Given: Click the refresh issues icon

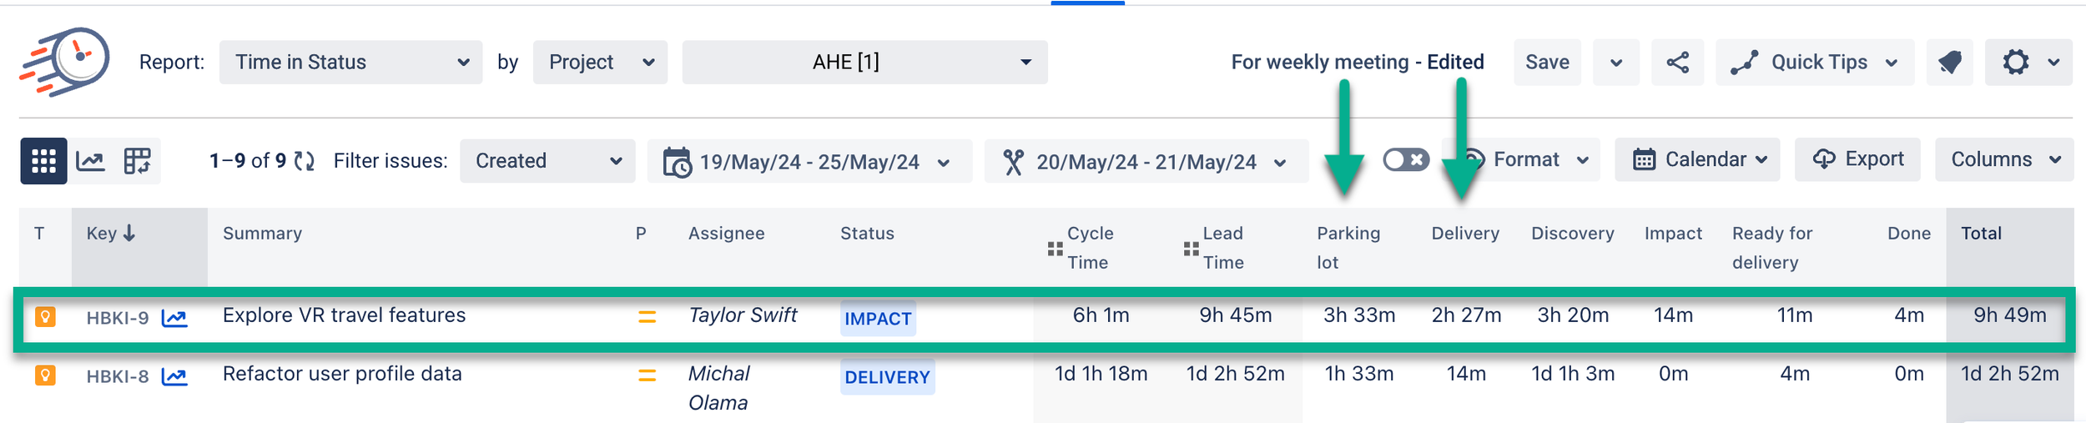Looking at the screenshot, I should (305, 161).
